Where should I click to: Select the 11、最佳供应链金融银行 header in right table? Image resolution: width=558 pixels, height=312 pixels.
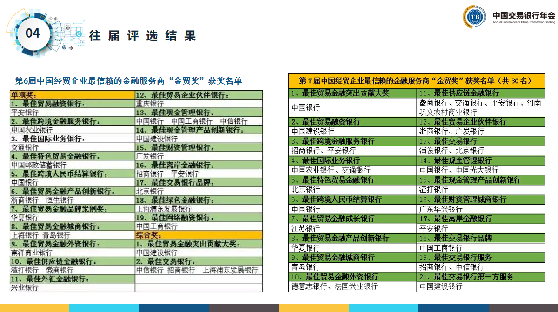click(x=480, y=93)
